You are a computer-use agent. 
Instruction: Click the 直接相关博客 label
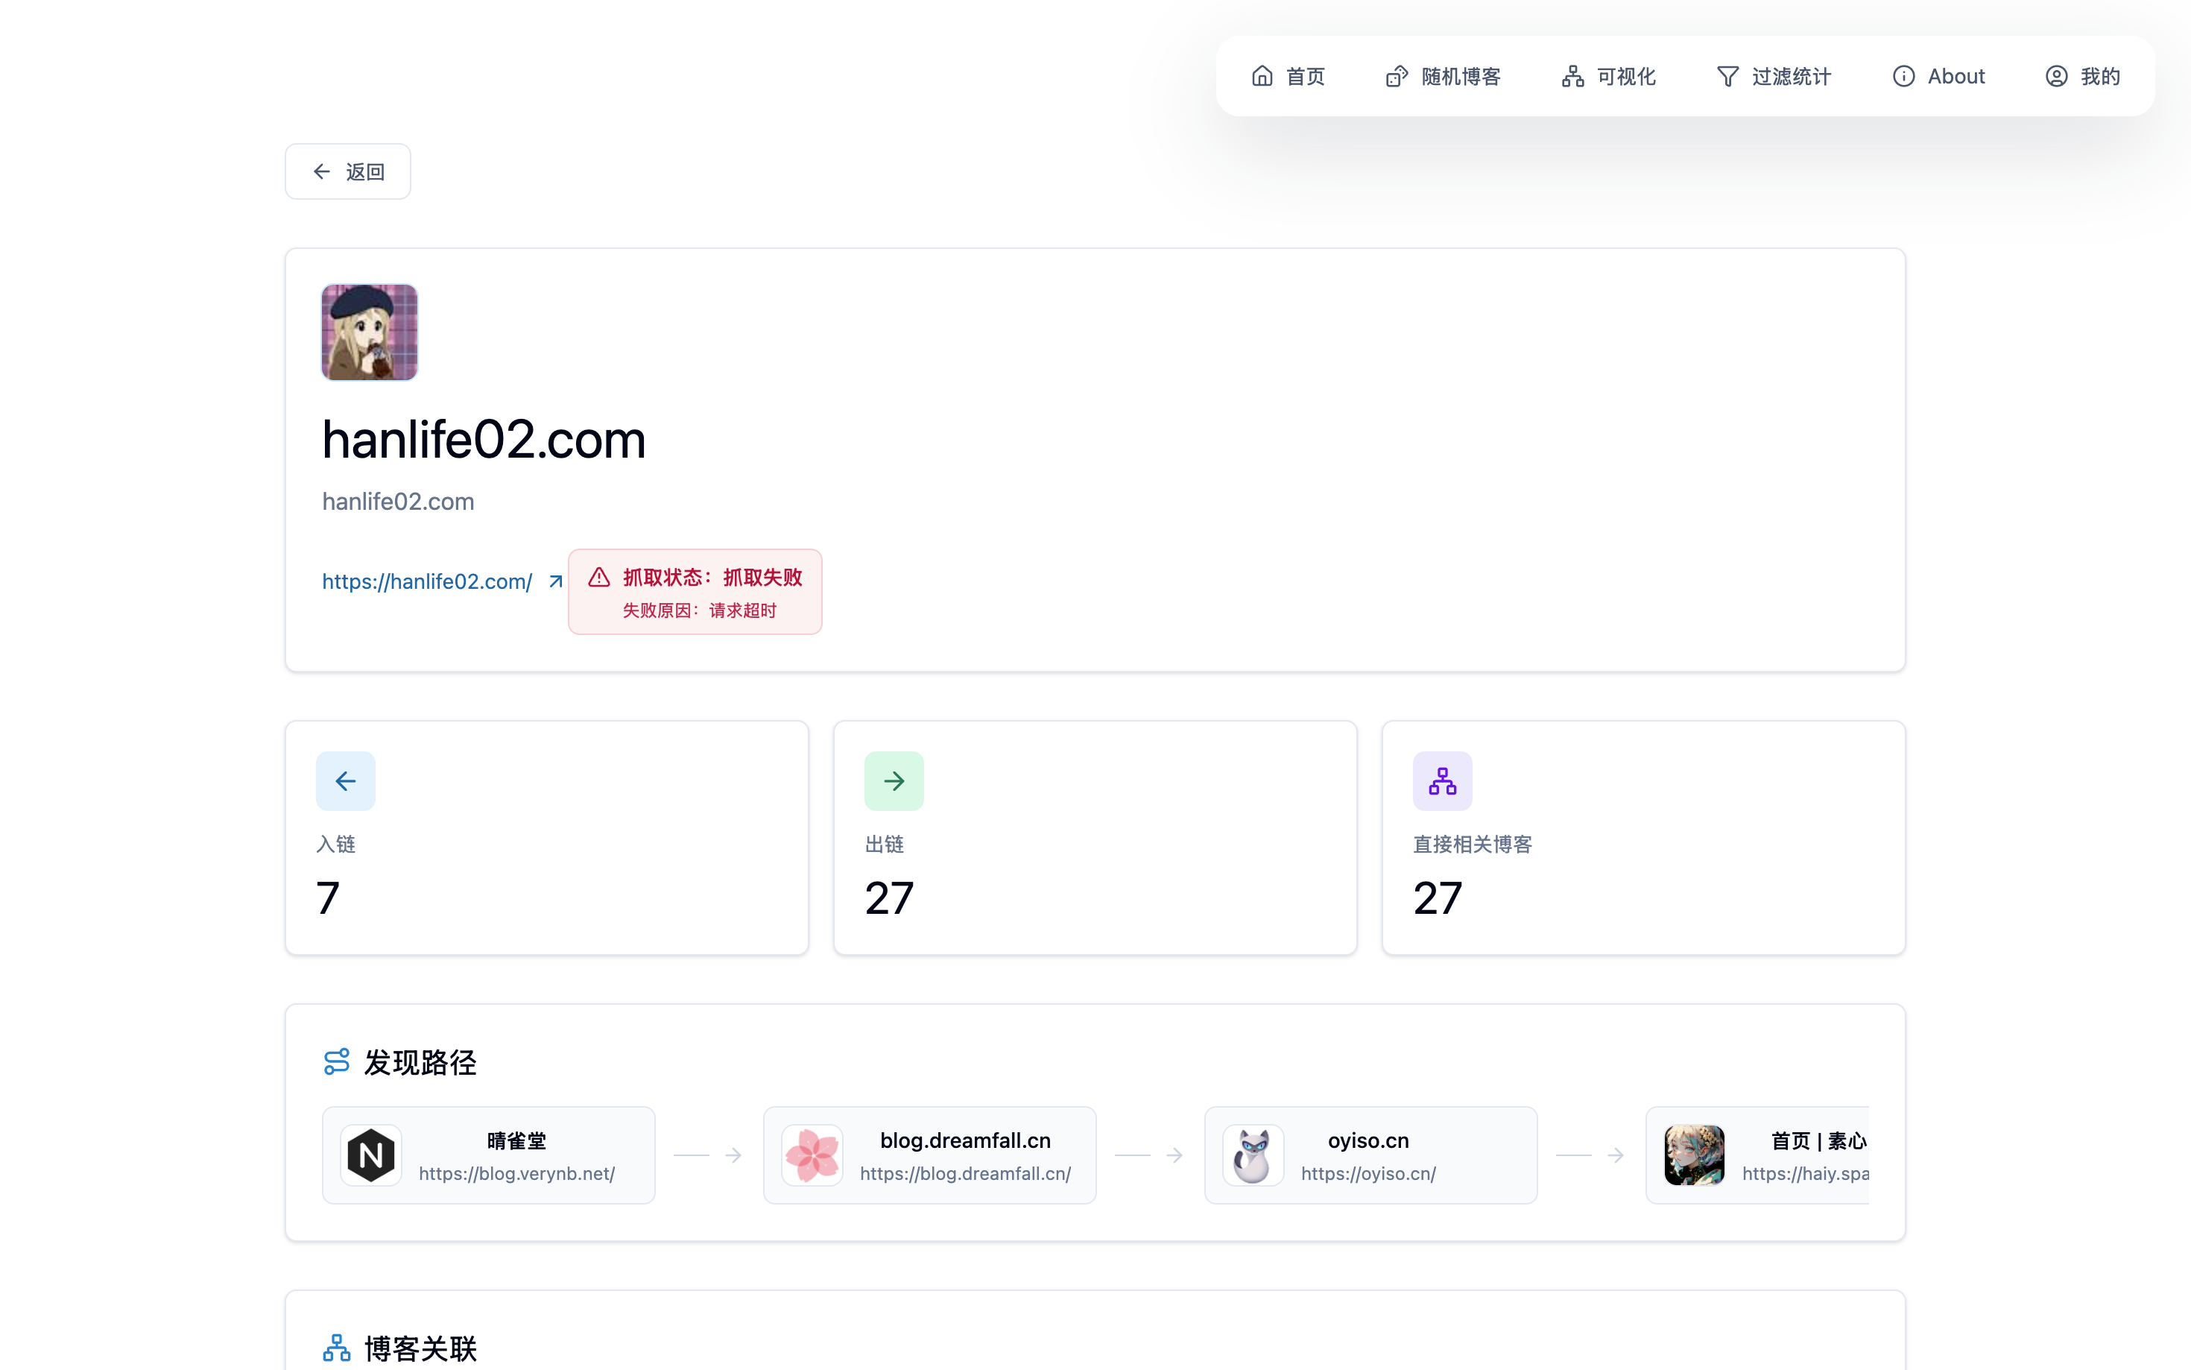[1472, 845]
